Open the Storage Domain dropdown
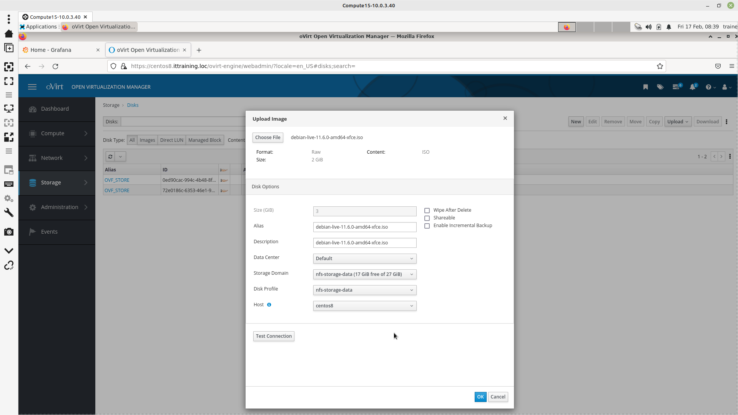Image resolution: width=738 pixels, height=415 pixels. 364,274
